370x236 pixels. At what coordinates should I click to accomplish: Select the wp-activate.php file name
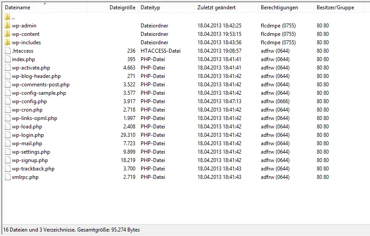[x=31, y=68]
